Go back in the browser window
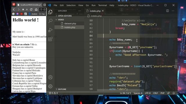 [x=14, y=10]
